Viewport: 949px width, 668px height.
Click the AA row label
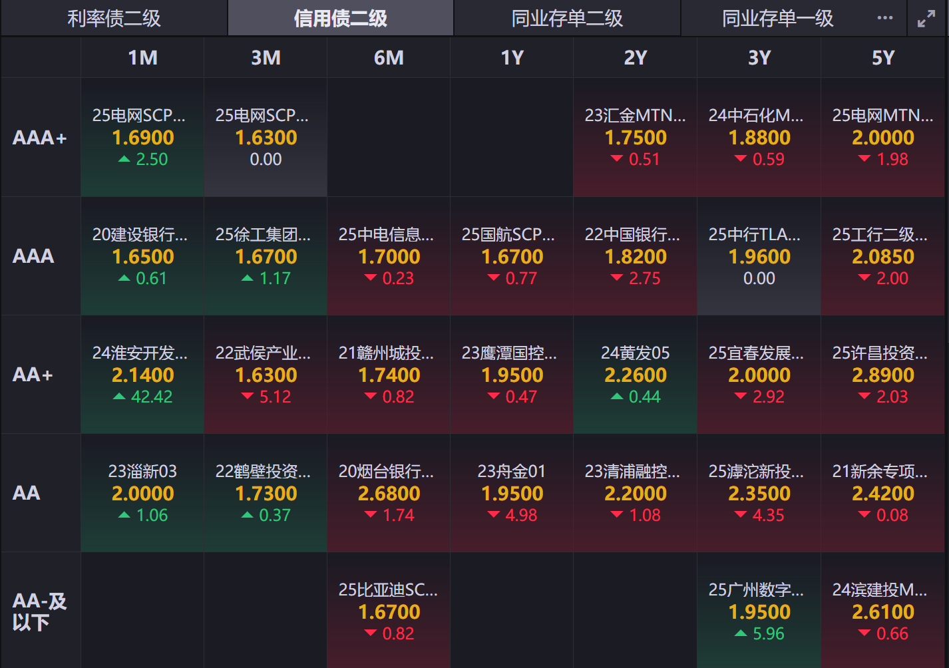point(41,493)
